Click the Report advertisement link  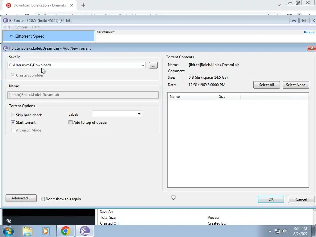pos(309,32)
